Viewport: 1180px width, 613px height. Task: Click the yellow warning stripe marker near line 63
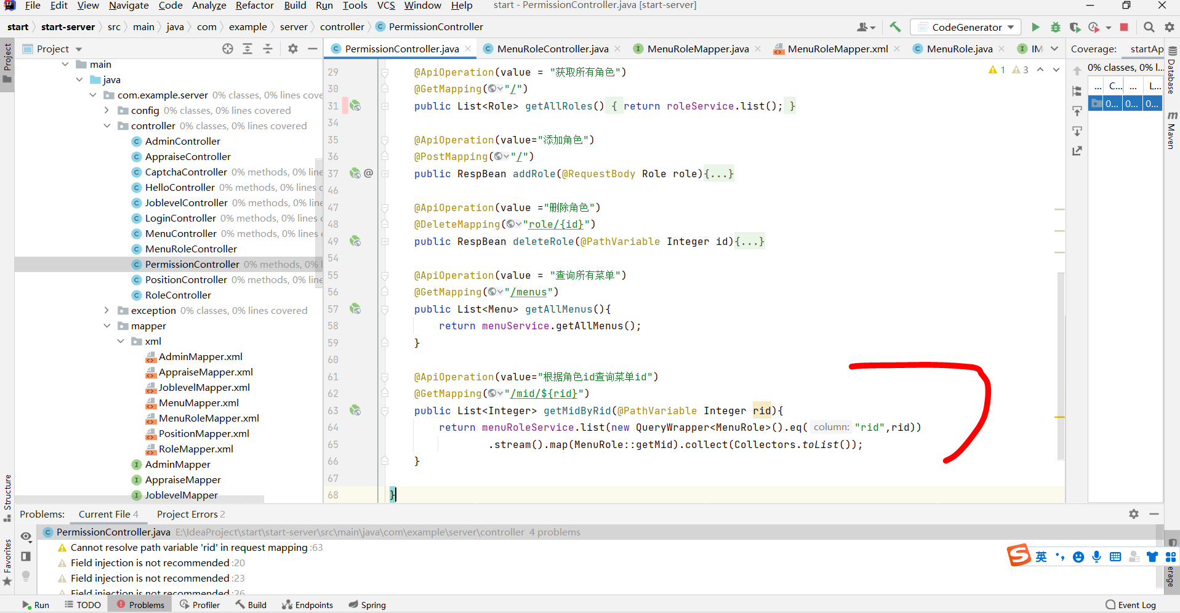[1059, 417]
